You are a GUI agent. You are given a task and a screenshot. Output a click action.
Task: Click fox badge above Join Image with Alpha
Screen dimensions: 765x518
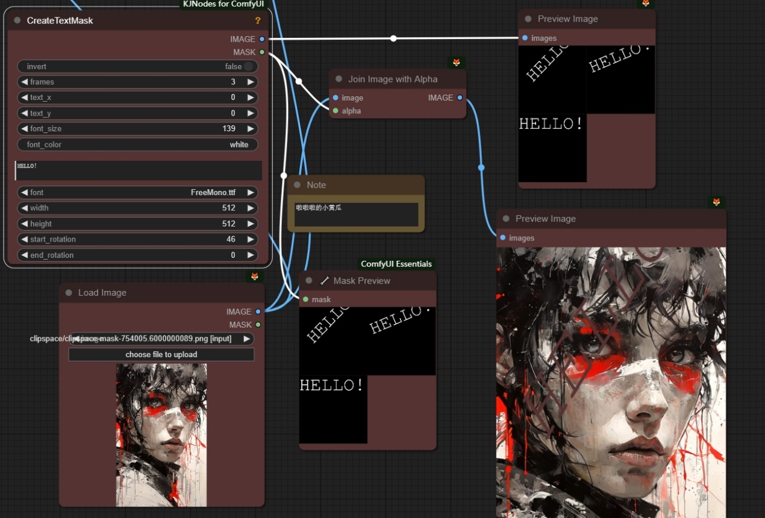click(457, 63)
